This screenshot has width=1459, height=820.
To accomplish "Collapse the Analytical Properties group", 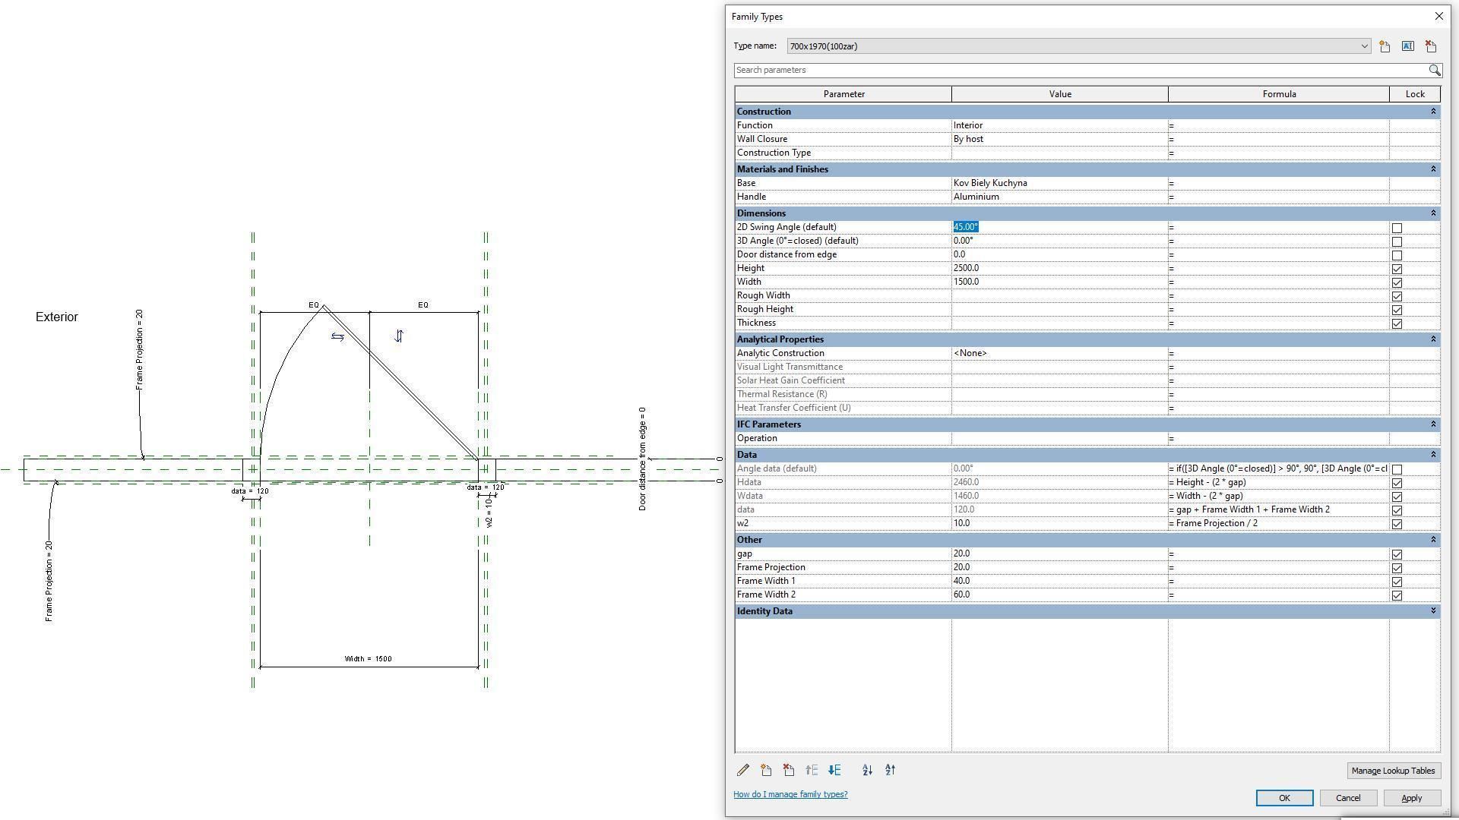I will [1433, 339].
